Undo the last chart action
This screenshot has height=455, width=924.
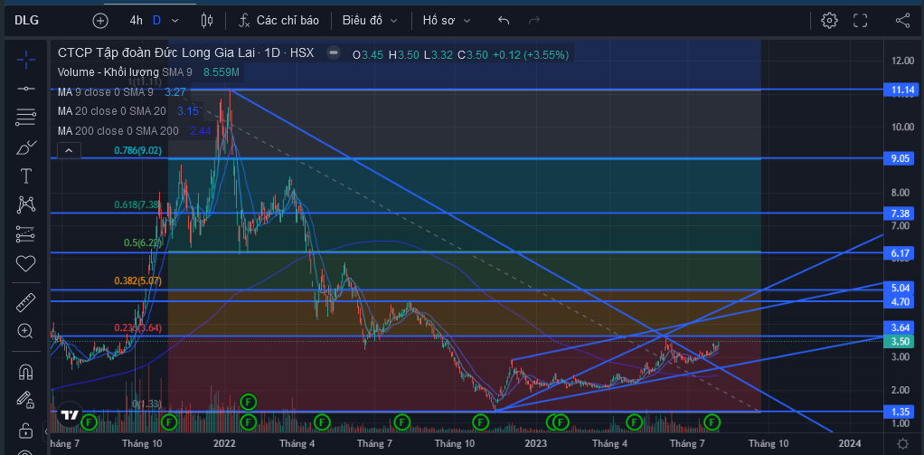click(504, 21)
